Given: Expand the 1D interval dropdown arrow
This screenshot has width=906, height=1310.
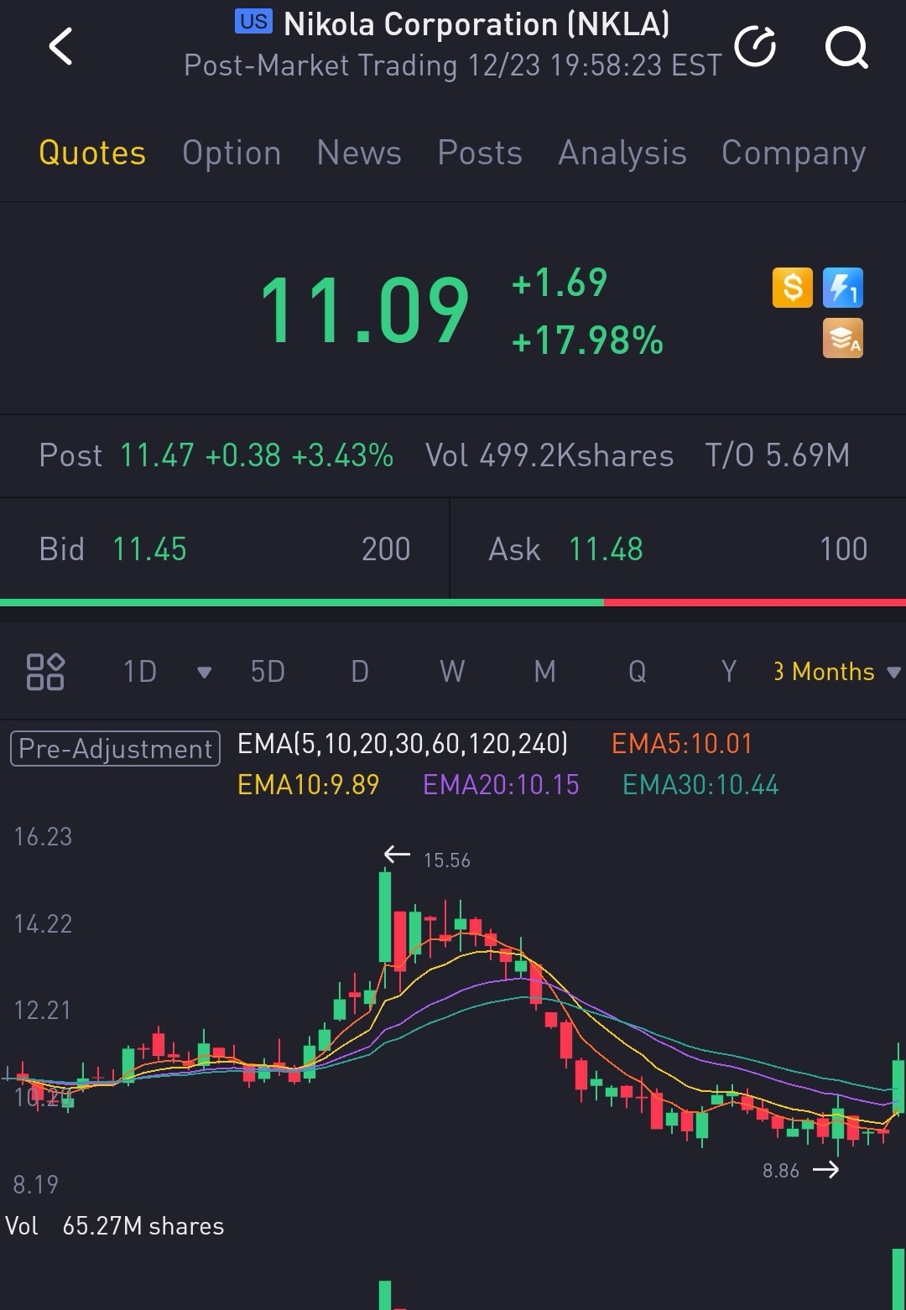Looking at the screenshot, I should pos(204,673).
